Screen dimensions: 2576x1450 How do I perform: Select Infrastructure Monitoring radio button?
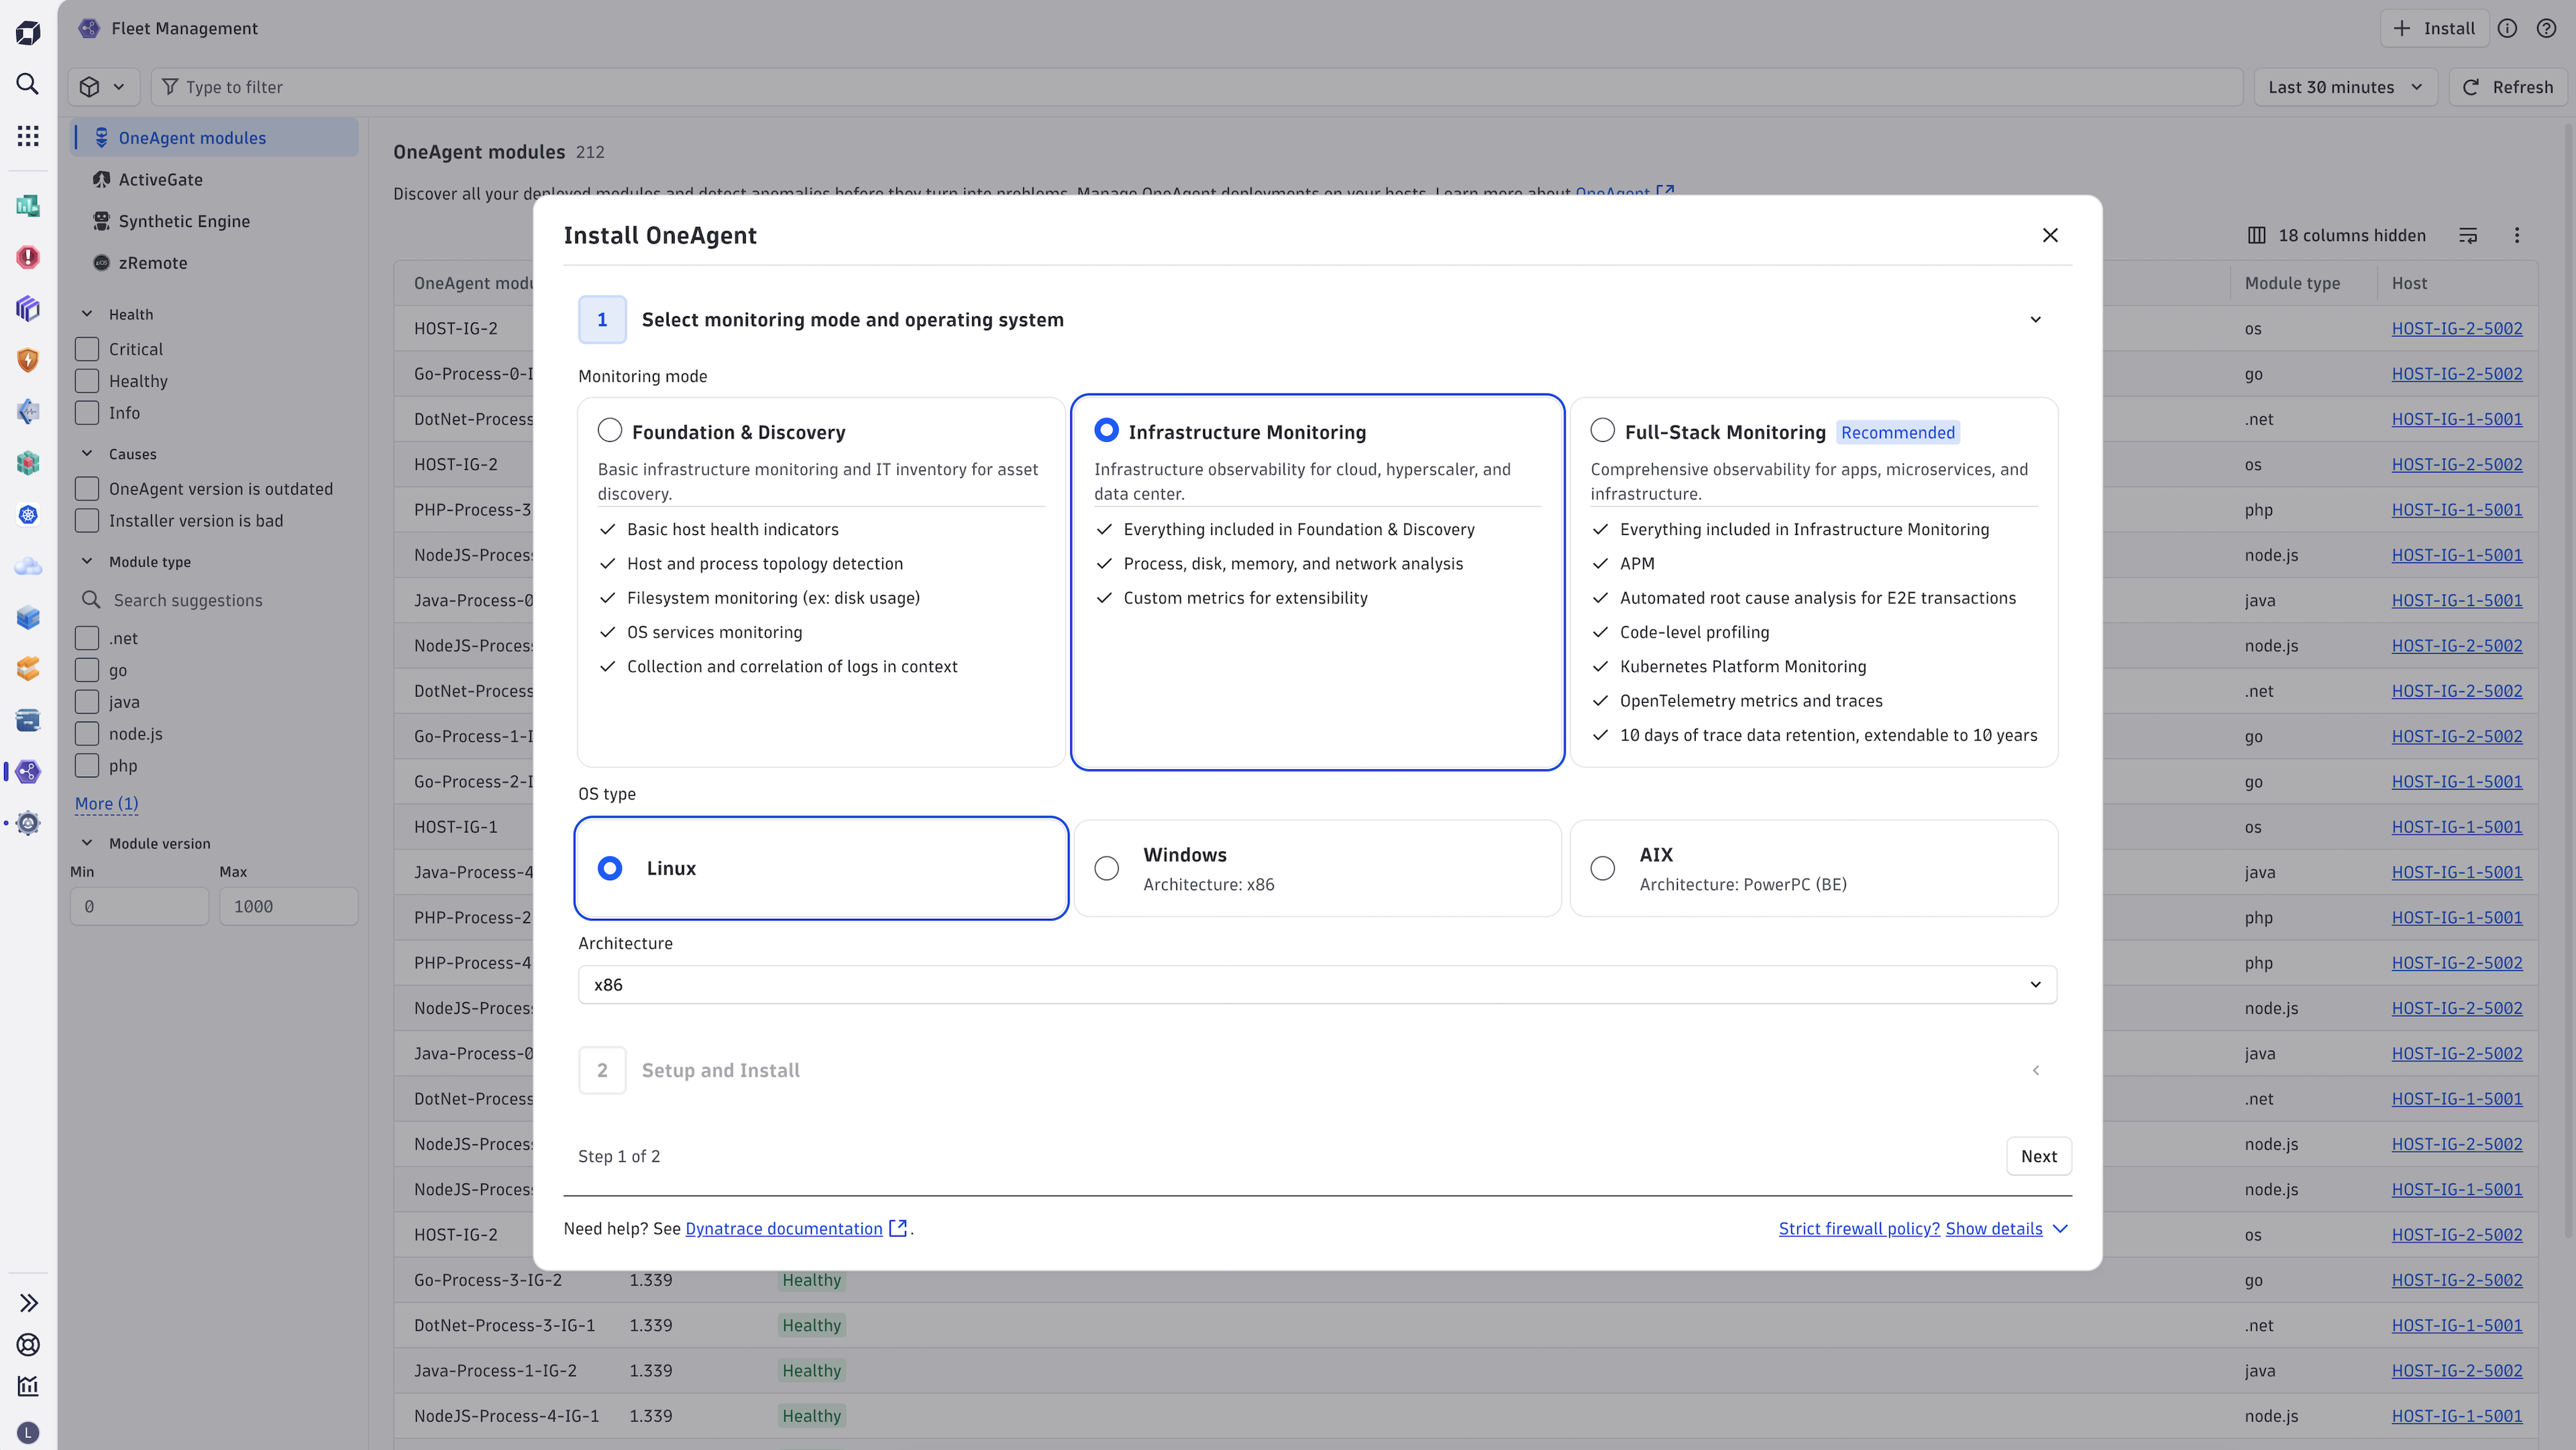1106,431
